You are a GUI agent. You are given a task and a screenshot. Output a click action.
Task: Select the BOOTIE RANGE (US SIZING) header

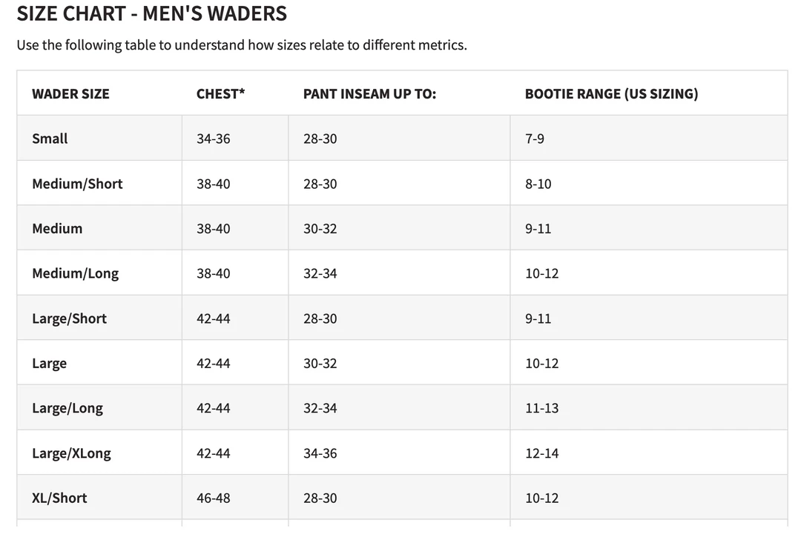(x=611, y=94)
